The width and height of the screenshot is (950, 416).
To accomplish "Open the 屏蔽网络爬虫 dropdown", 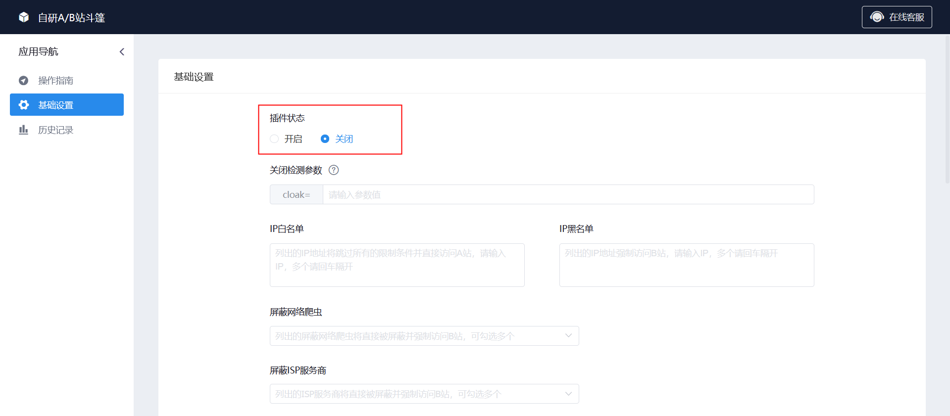I will [424, 336].
